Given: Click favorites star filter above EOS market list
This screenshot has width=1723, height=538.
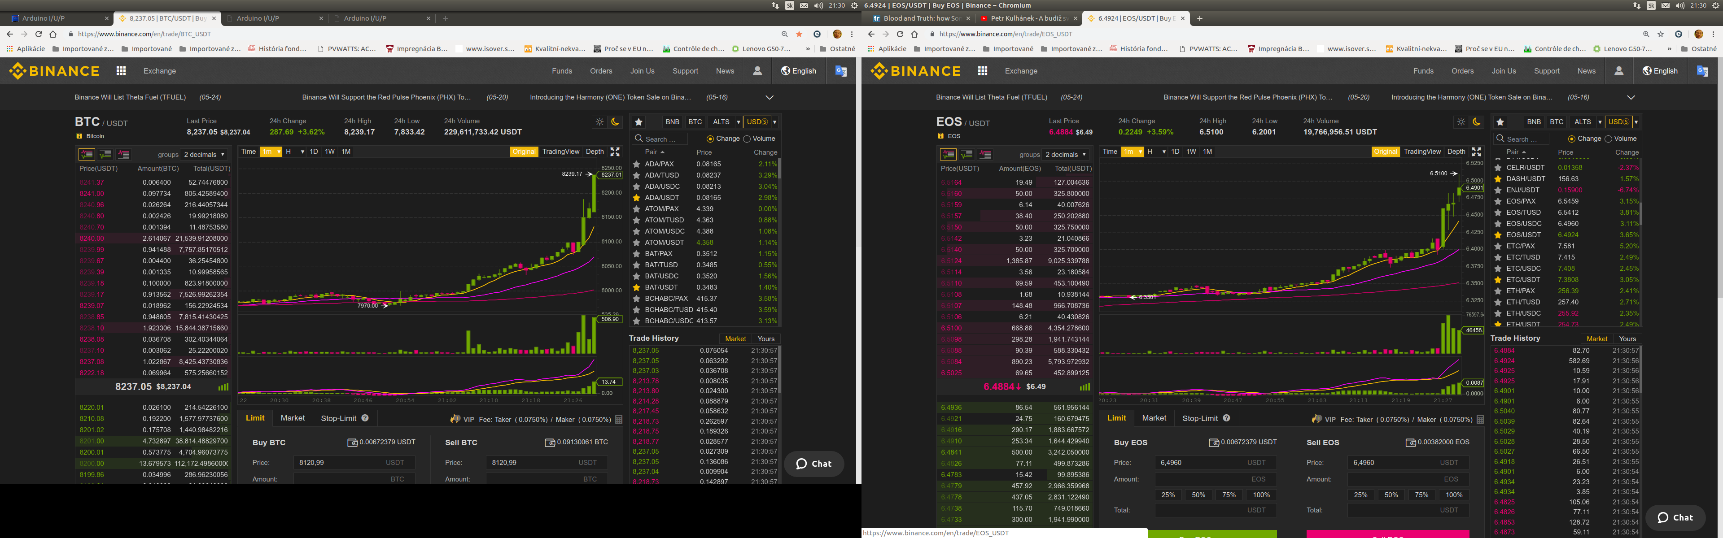Looking at the screenshot, I should pos(1500,121).
